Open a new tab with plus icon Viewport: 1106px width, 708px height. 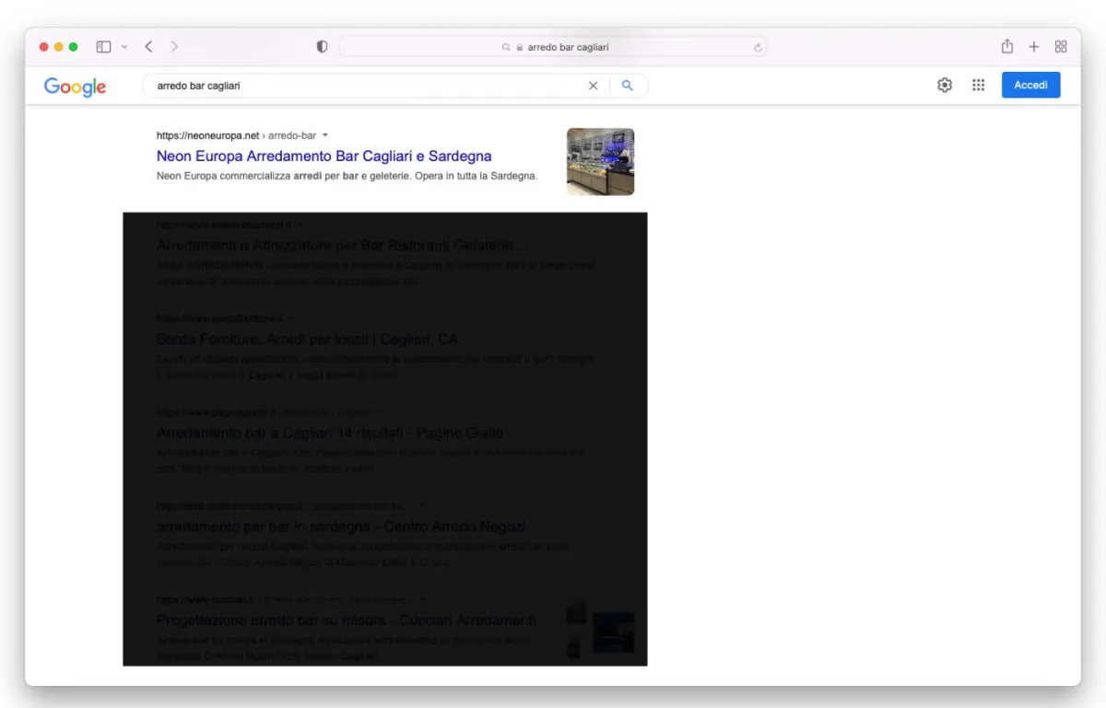pyautogui.click(x=1034, y=47)
